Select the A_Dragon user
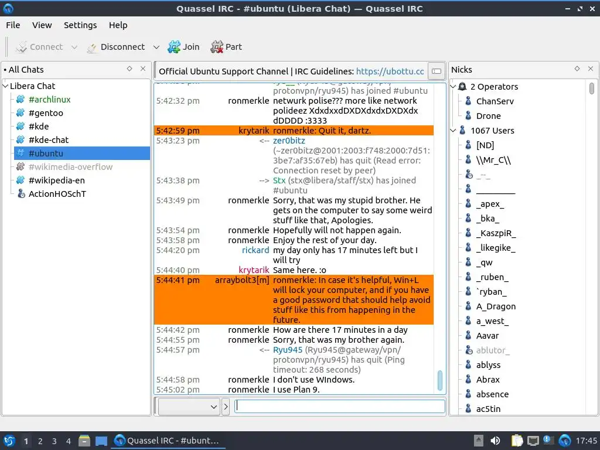The height and width of the screenshot is (450, 600). click(496, 306)
